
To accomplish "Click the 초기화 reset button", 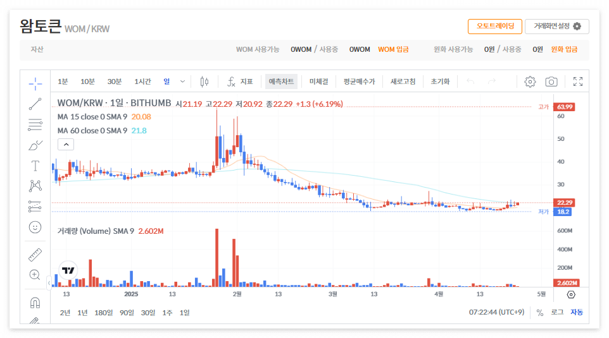I will pyautogui.click(x=440, y=81).
